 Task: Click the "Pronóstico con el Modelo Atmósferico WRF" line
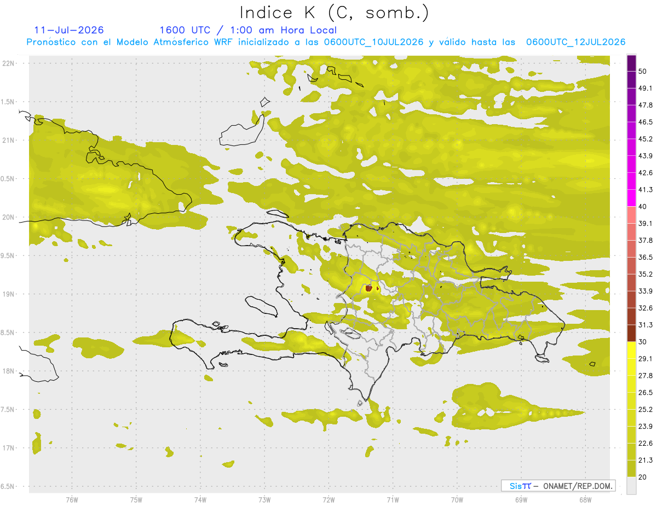(326, 42)
